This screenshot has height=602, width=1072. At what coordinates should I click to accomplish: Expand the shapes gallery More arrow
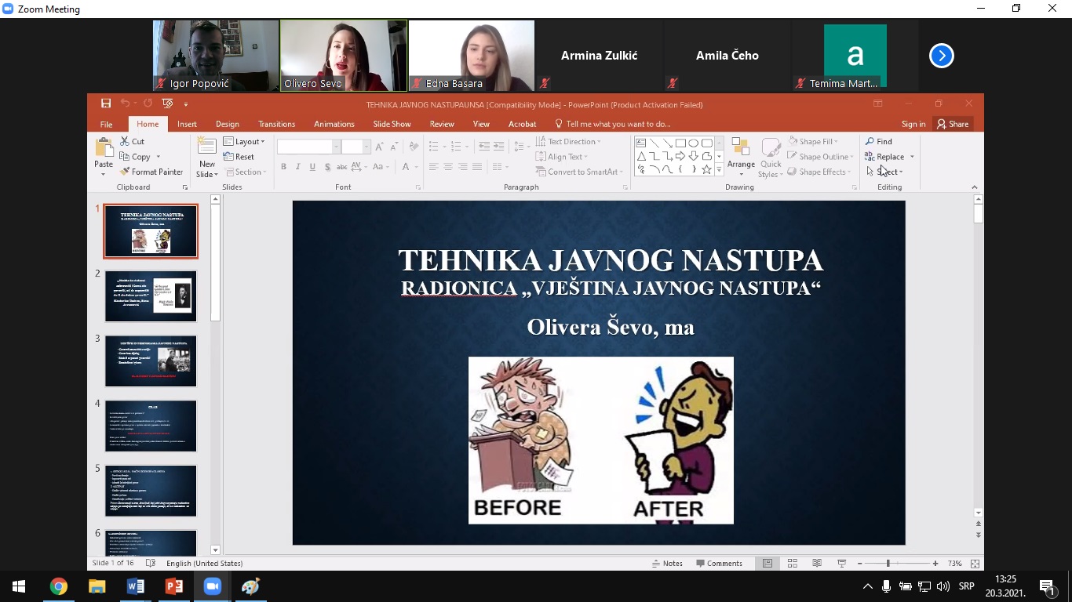(x=719, y=169)
